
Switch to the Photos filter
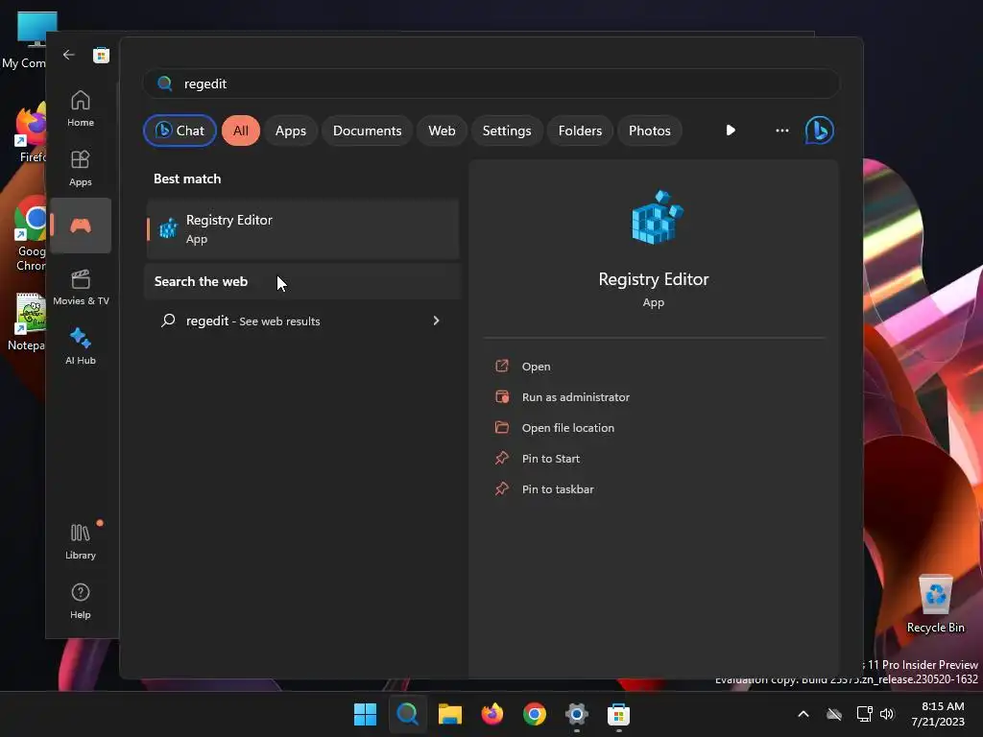[650, 131]
